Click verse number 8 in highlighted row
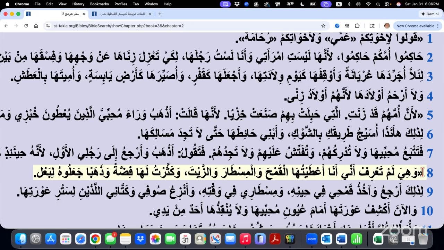 click(x=430, y=173)
